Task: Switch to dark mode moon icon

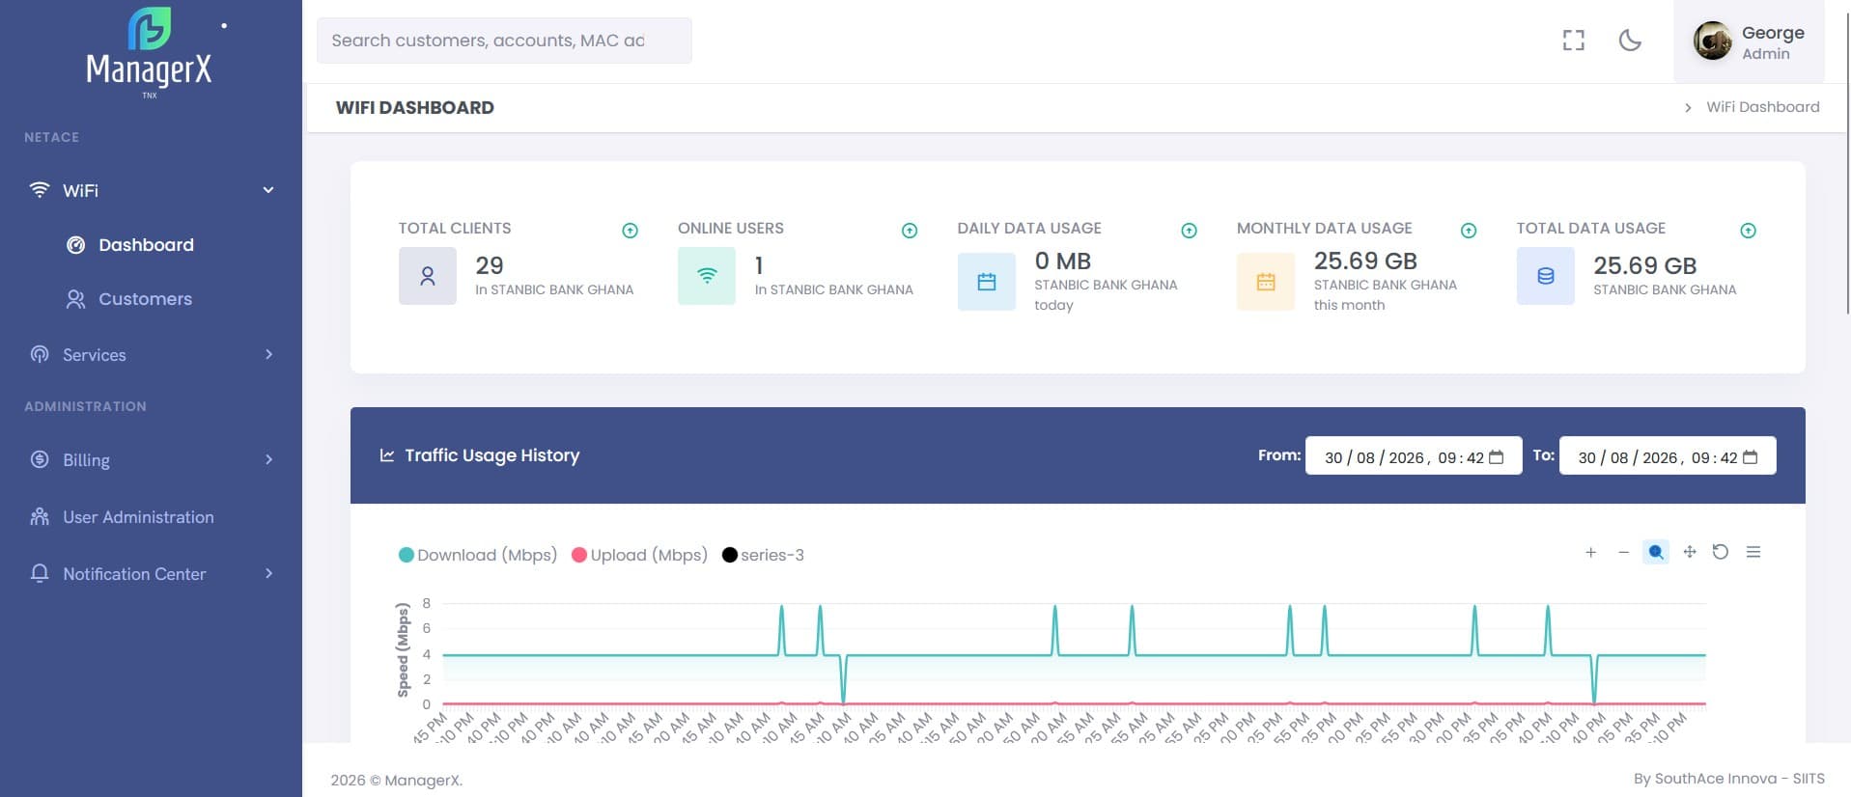Action: coord(1630,41)
